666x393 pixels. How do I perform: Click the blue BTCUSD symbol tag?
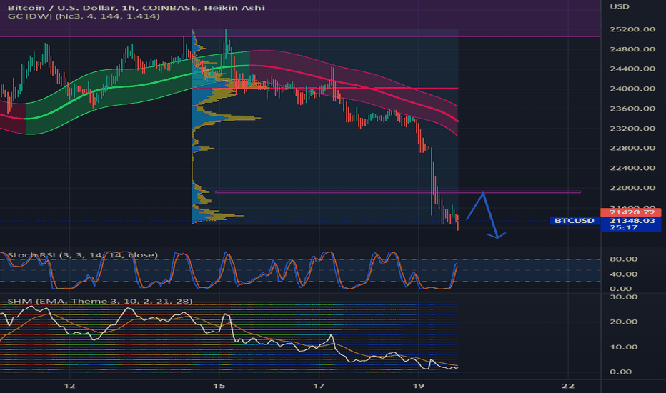point(575,221)
